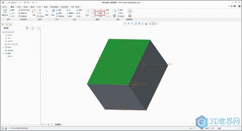The height and width of the screenshot is (131, 242).
Task: Switch to the 注释 ribbon tab
Action: [25, 7]
